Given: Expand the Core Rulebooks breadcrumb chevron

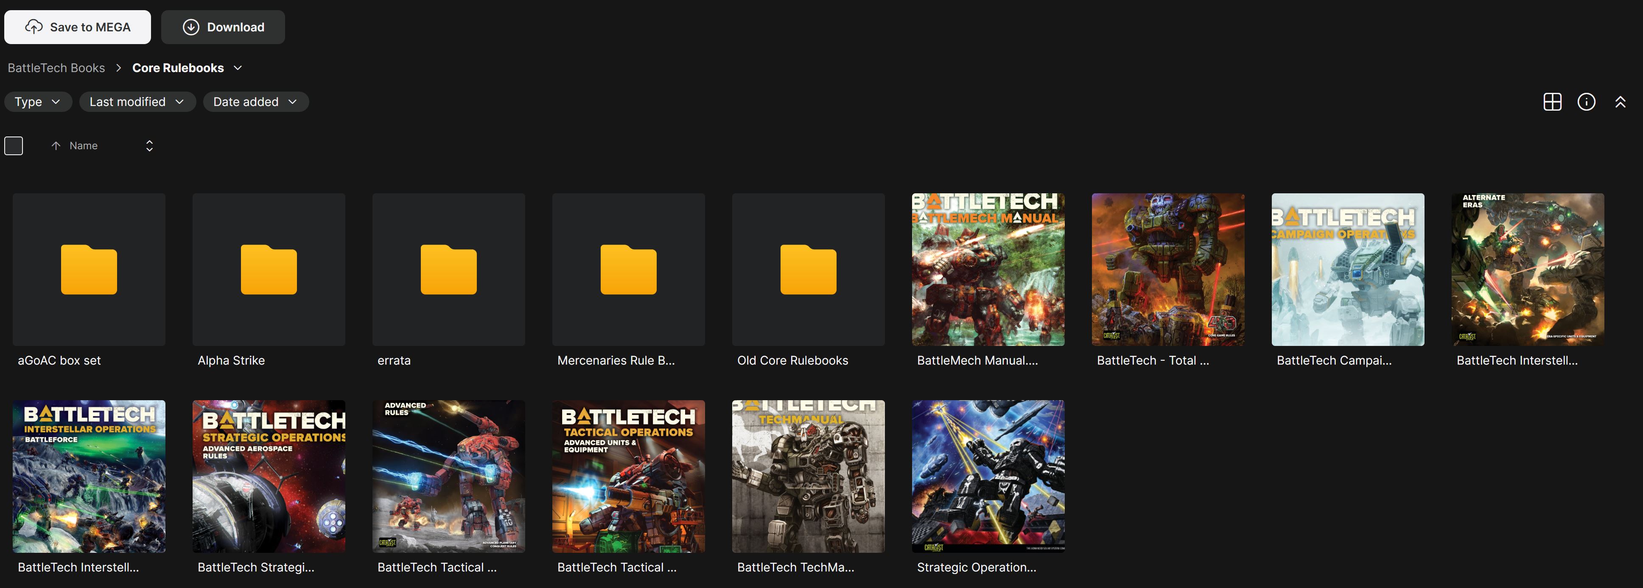Looking at the screenshot, I should coord(238,67).
